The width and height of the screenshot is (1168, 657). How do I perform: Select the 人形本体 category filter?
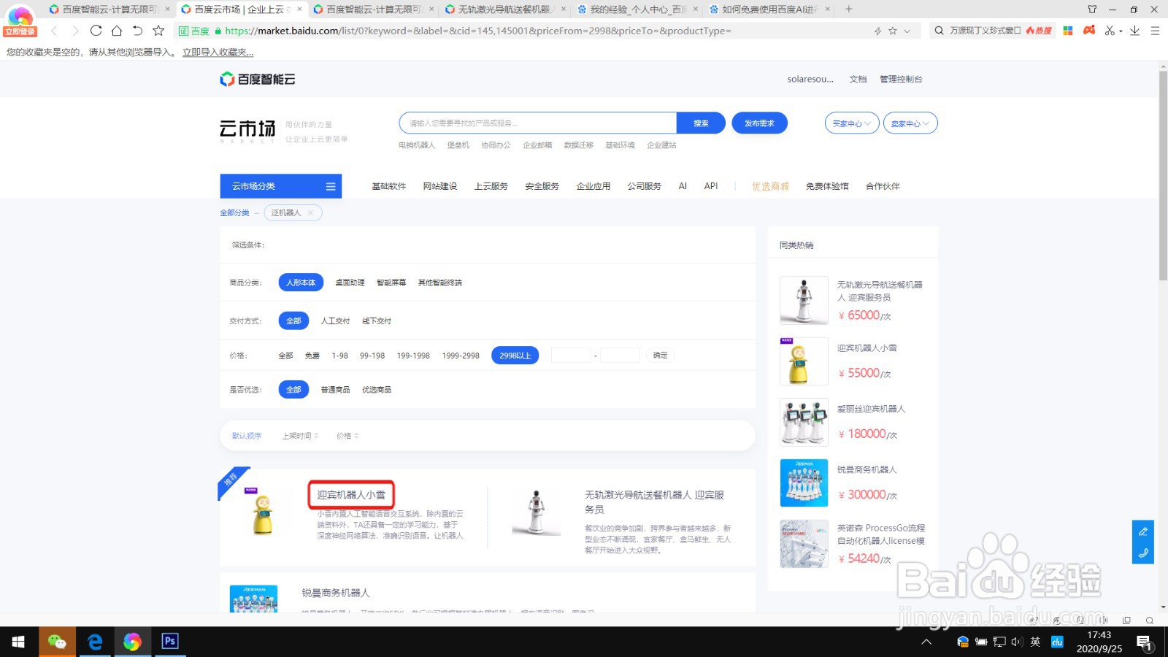[x=301, y=283]
